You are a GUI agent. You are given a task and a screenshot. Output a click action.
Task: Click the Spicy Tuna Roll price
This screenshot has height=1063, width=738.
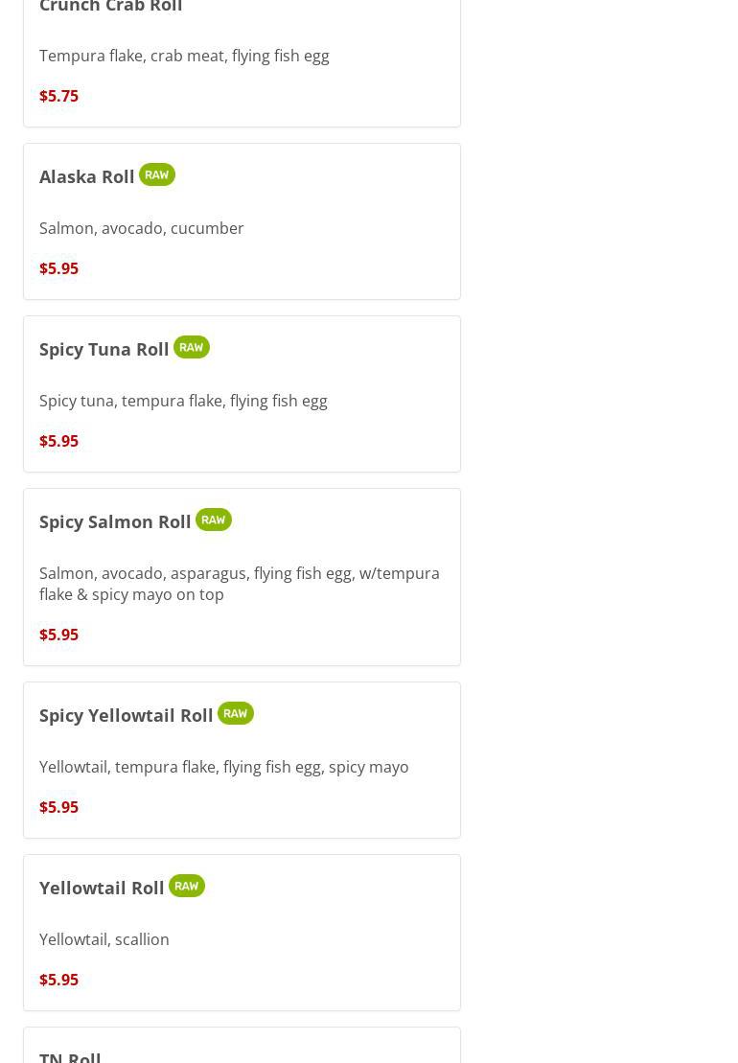[x=58, y=441]
